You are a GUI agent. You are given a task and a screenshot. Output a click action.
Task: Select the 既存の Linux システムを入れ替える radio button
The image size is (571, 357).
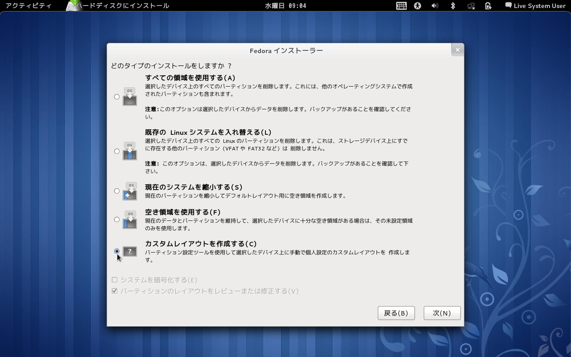tap(117, 151)
